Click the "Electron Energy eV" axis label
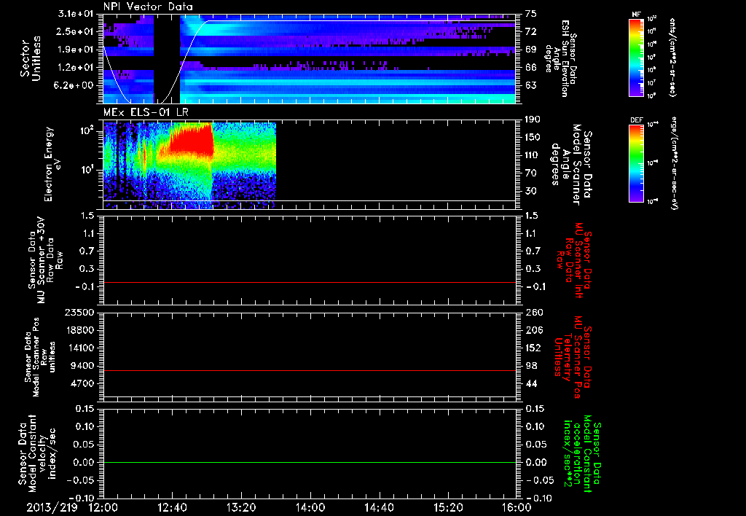Image resolution: width=746 pixels, height=516 pixels. coord(53,164)
